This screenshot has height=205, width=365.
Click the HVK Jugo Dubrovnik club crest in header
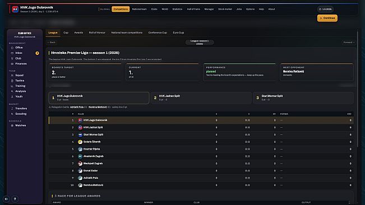point(15,10)
